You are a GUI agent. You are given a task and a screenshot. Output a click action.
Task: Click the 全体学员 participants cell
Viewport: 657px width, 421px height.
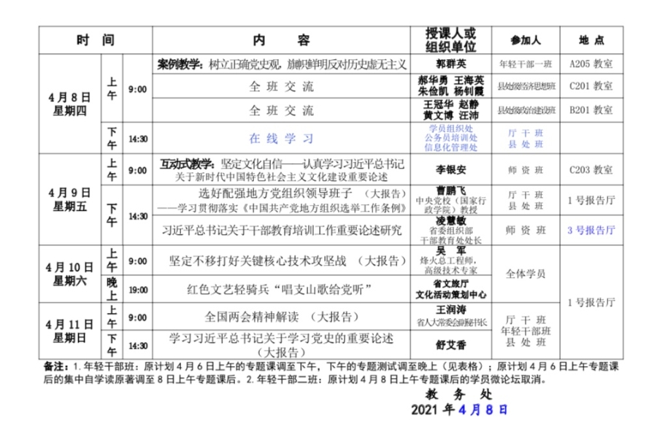point(524,274)
